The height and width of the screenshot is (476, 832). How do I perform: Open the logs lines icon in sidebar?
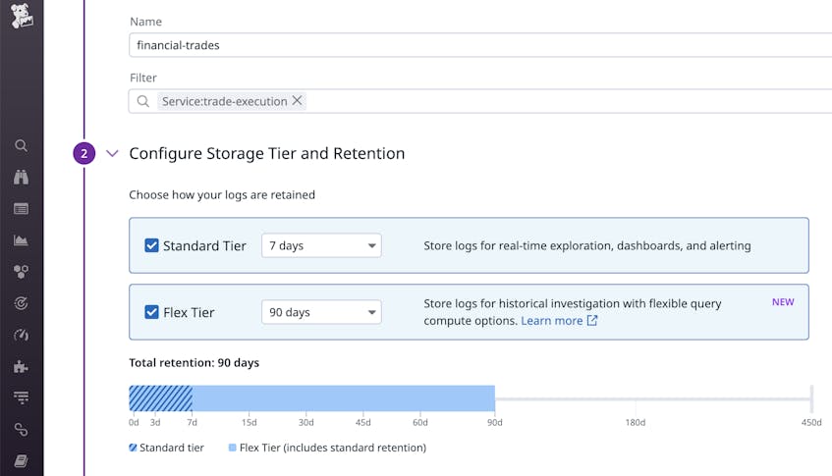[21, 397]
